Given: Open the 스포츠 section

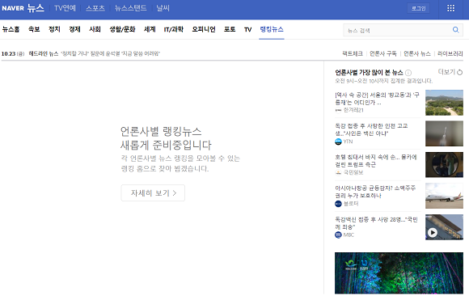Looking at the screenshot, I should point(95,8).
